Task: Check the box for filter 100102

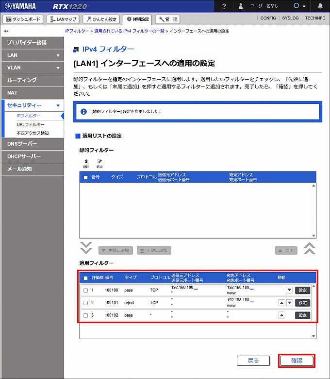Action: pos(85,315)
